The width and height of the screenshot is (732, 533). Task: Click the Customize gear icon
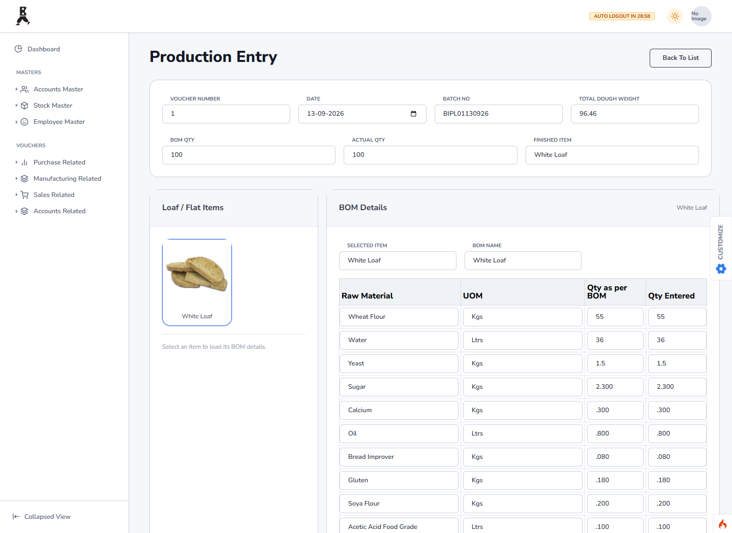721,269
